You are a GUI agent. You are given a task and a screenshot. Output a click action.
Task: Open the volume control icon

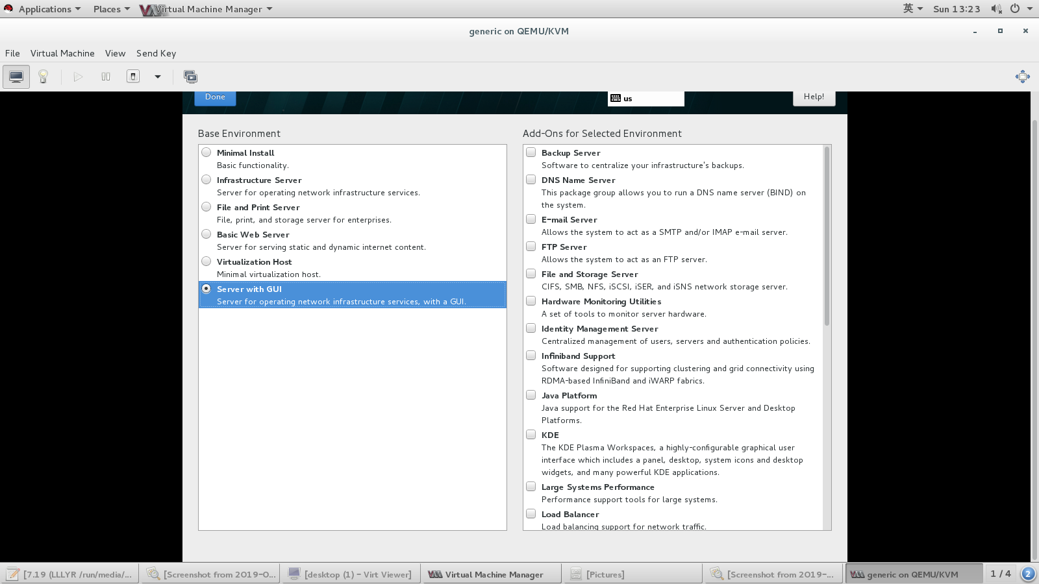coord(996,8)
